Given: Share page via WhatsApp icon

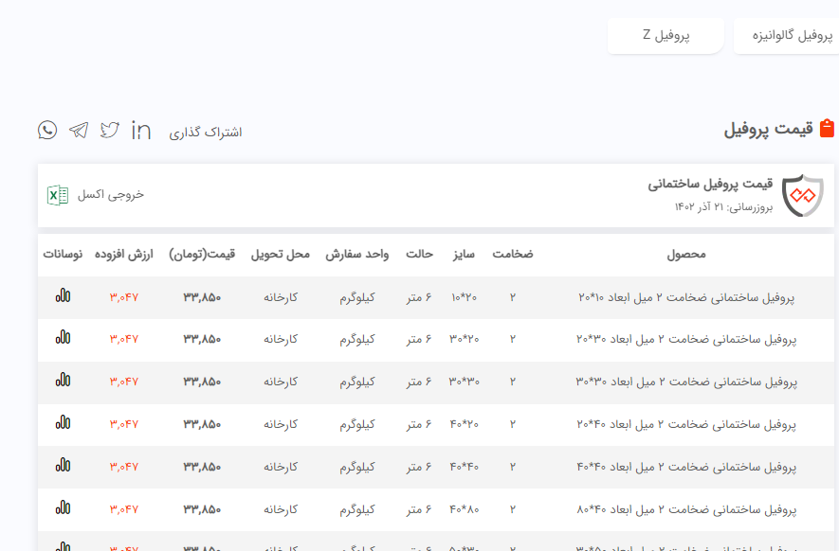Looking at the screenshot, I should tap(47, 131).
